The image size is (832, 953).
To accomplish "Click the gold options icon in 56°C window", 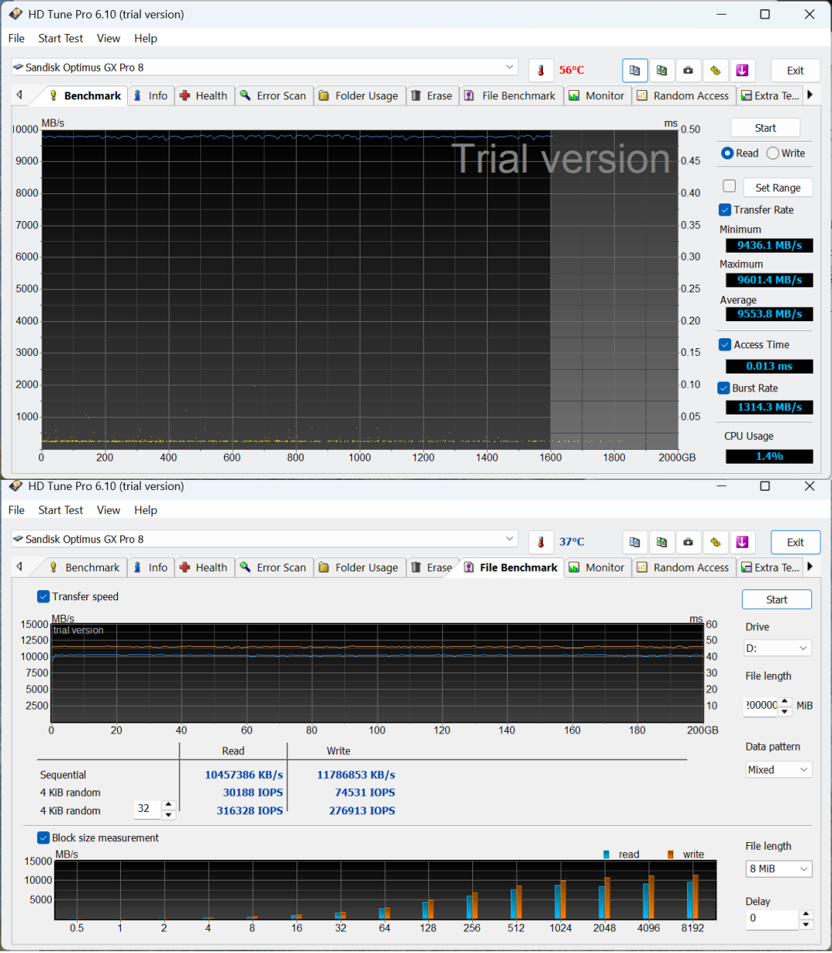I will (x=715, y=70).
